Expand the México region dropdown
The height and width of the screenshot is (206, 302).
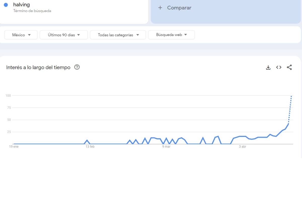pos(21,35)
